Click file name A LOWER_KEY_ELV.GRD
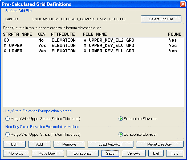Viewport: 187px width, 160px height. tap(109, 51)
